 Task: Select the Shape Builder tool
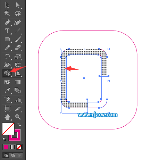(7, 73)
